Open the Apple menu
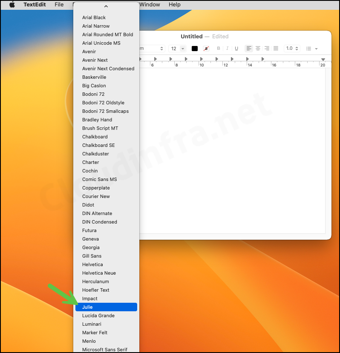The width and height of the screenshot is (340, 353). pos(12,5)
